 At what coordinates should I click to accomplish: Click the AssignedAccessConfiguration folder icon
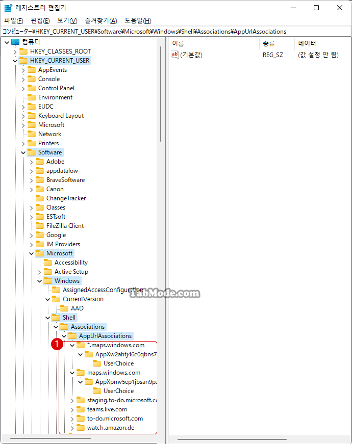[x=56, y=290]
